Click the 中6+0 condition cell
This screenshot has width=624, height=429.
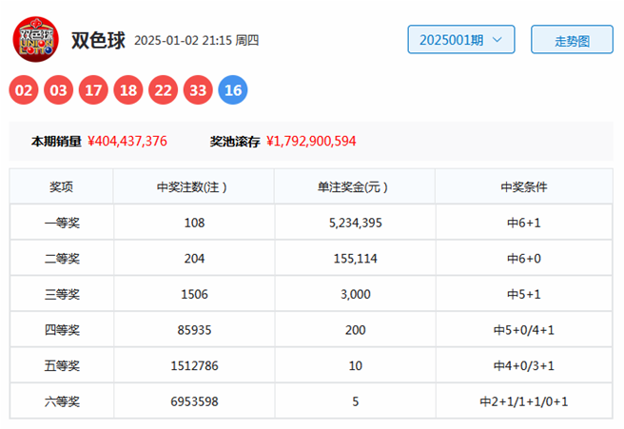[x=524, y=259]
